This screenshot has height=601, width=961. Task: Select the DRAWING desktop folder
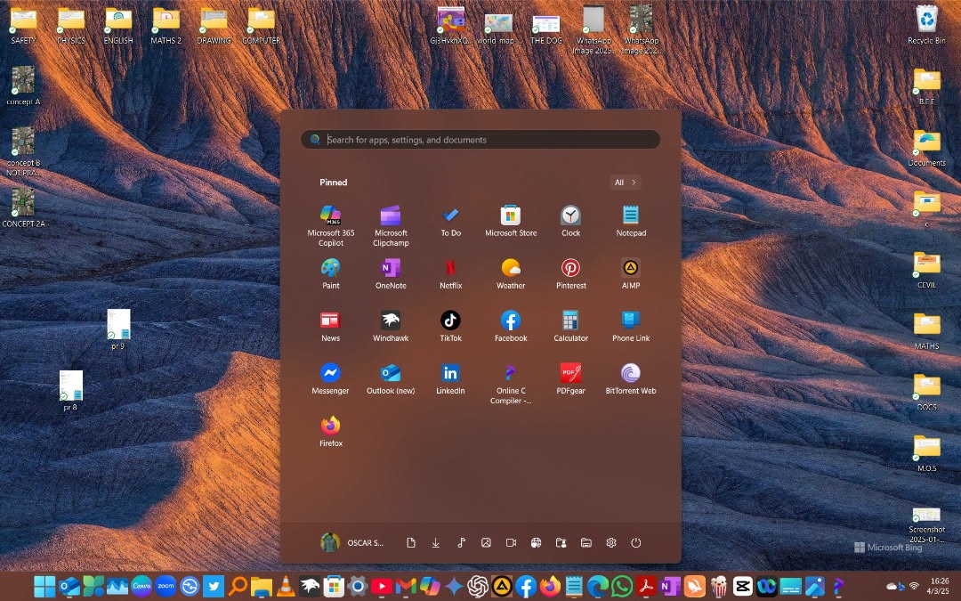pos(214,25)
